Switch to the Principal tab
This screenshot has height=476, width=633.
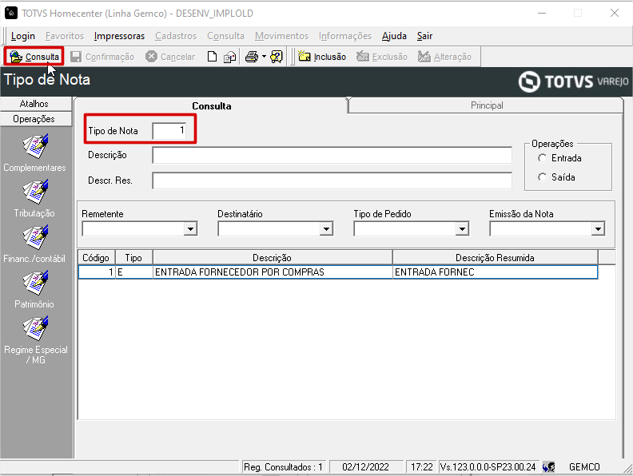pos(487,105)
